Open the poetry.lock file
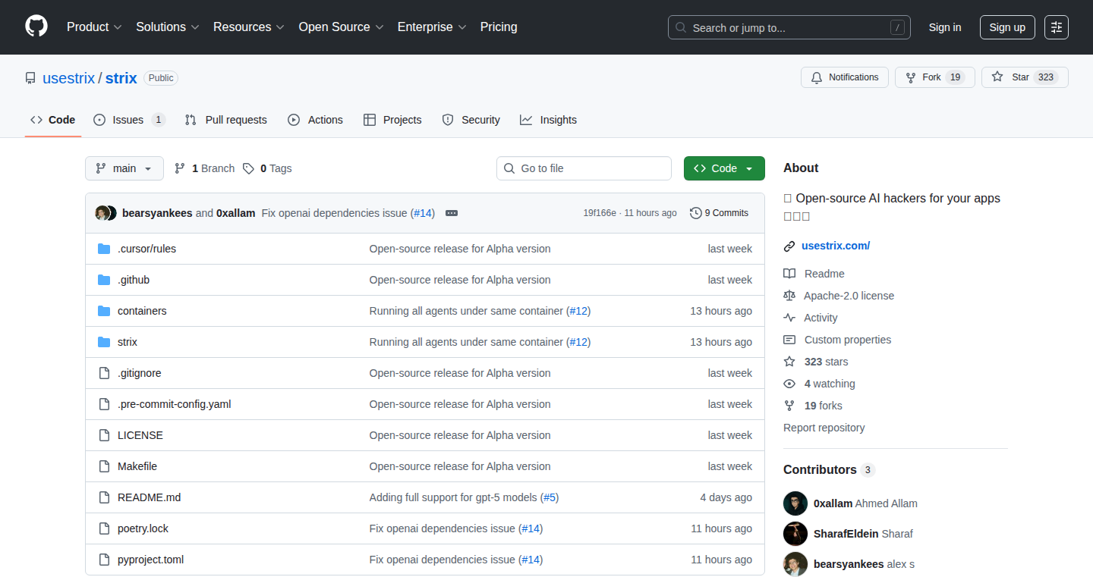This screenshot has height=577, width=1093. tap(143, 528)
